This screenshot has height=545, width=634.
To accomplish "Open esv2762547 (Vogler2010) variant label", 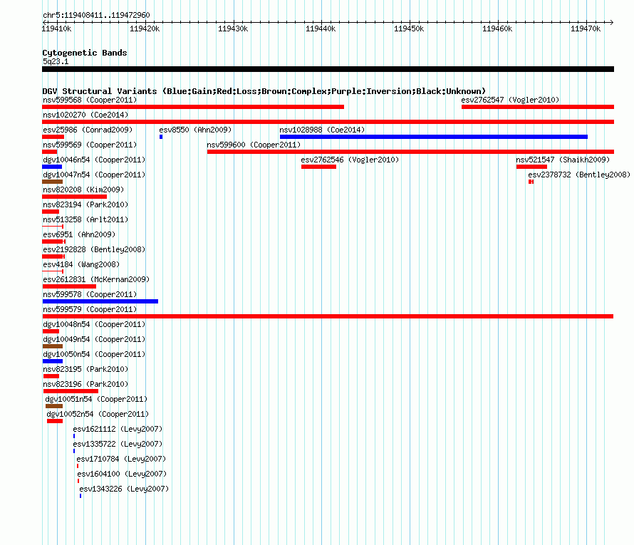I will (510, 100).
